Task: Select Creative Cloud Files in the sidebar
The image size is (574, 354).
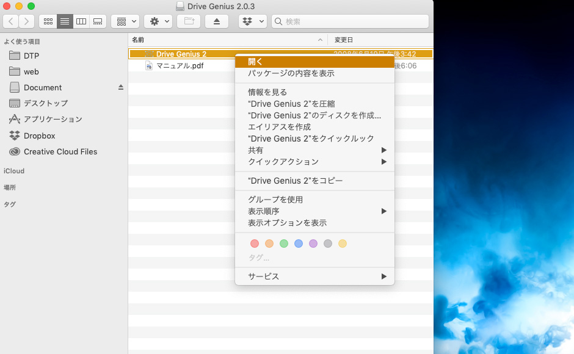Action: click(x=64, y=151)
